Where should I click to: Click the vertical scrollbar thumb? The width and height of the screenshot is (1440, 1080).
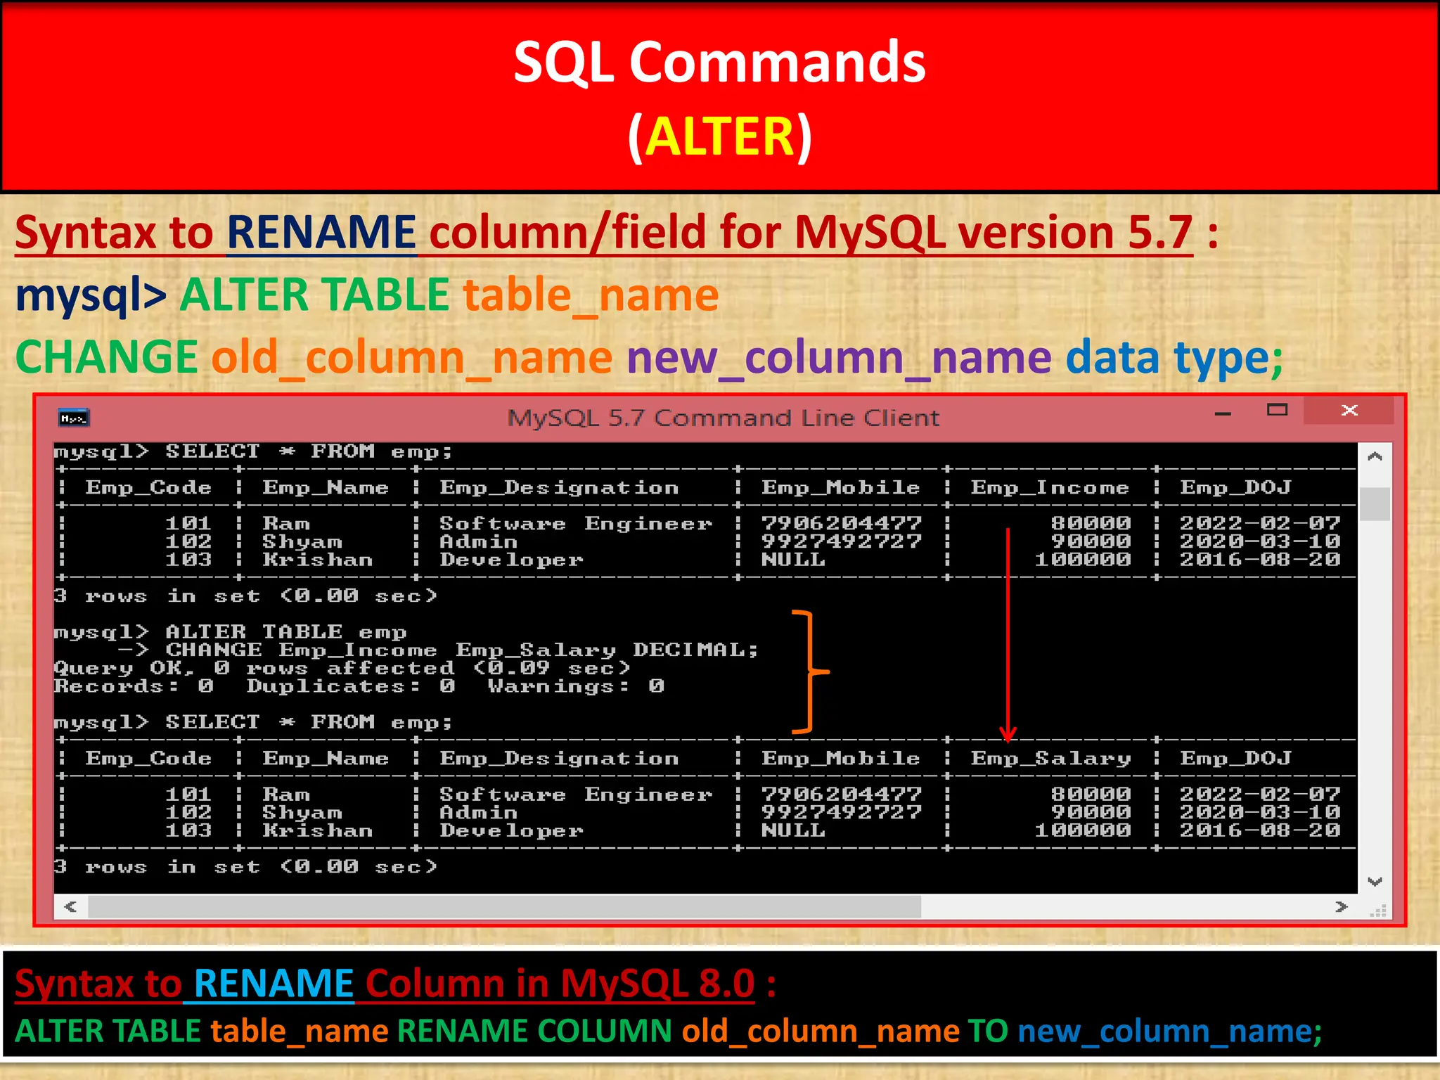pos(1375,503)
